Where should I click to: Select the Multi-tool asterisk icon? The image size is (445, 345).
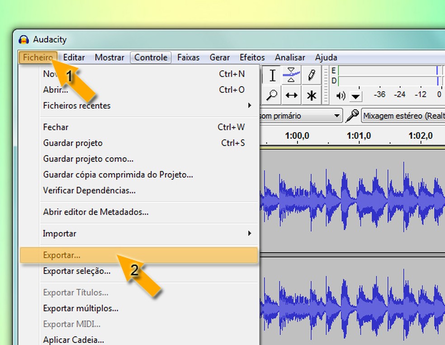[x=311, y=95]
